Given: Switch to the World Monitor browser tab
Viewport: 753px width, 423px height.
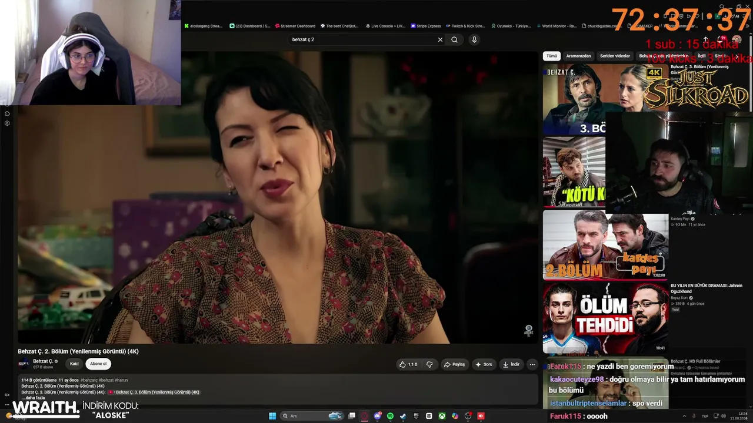Looking at the screenshot, I should pos(557,26).
